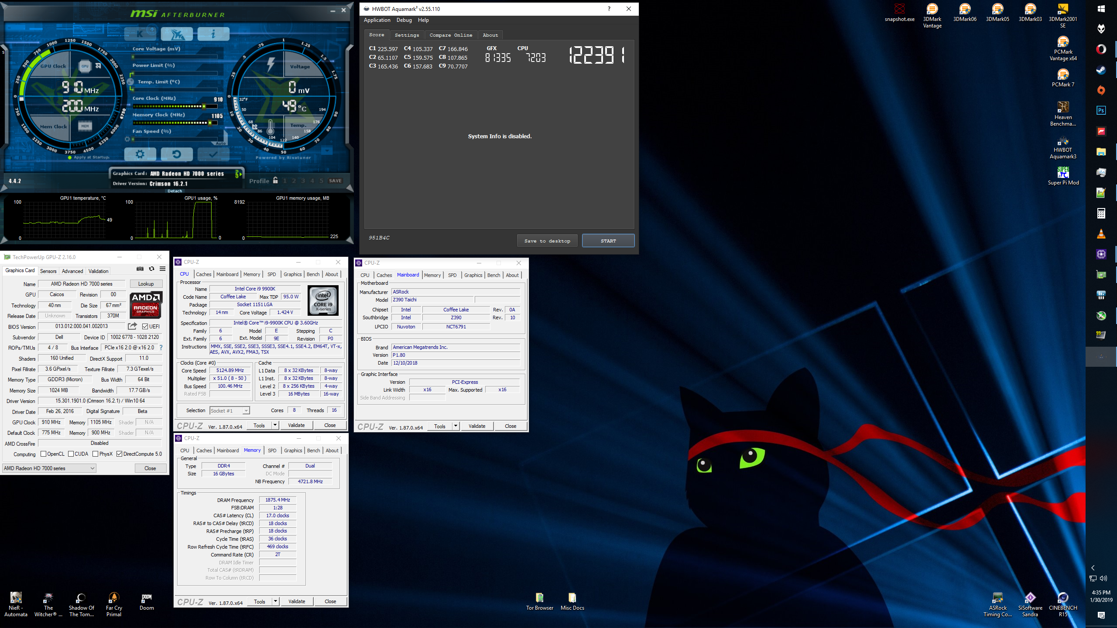1117x628 pixels.
Task: Click DRAM Frequency value field
Action: tap(278, 500)
